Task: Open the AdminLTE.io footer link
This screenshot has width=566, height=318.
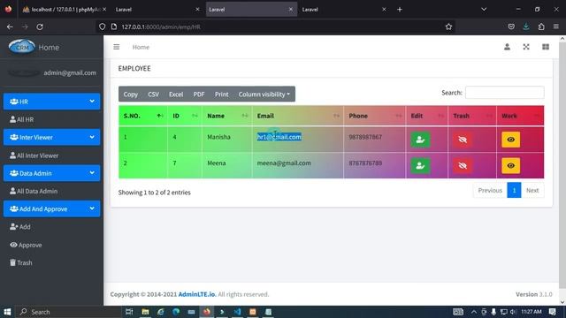Action: pyautogui.click(x=196, y=294)
